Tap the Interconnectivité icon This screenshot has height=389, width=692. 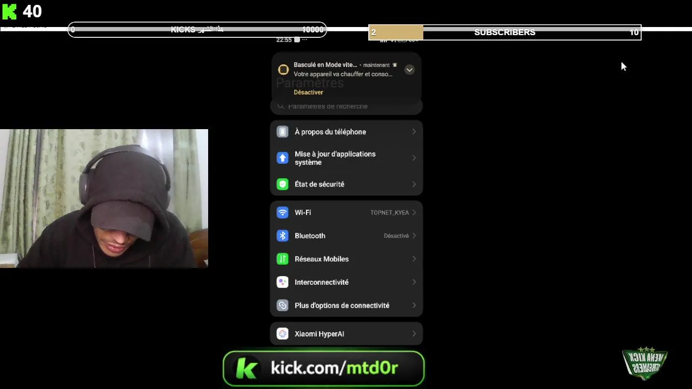click(x=282, y=282)
